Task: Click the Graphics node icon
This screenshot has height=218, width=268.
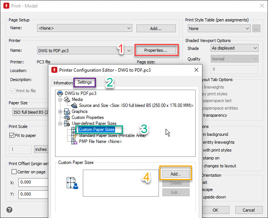Action: click(66, 111)
